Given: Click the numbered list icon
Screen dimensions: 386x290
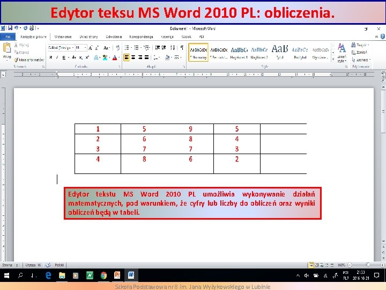Looking at the screenshot, I should point(136,48).
